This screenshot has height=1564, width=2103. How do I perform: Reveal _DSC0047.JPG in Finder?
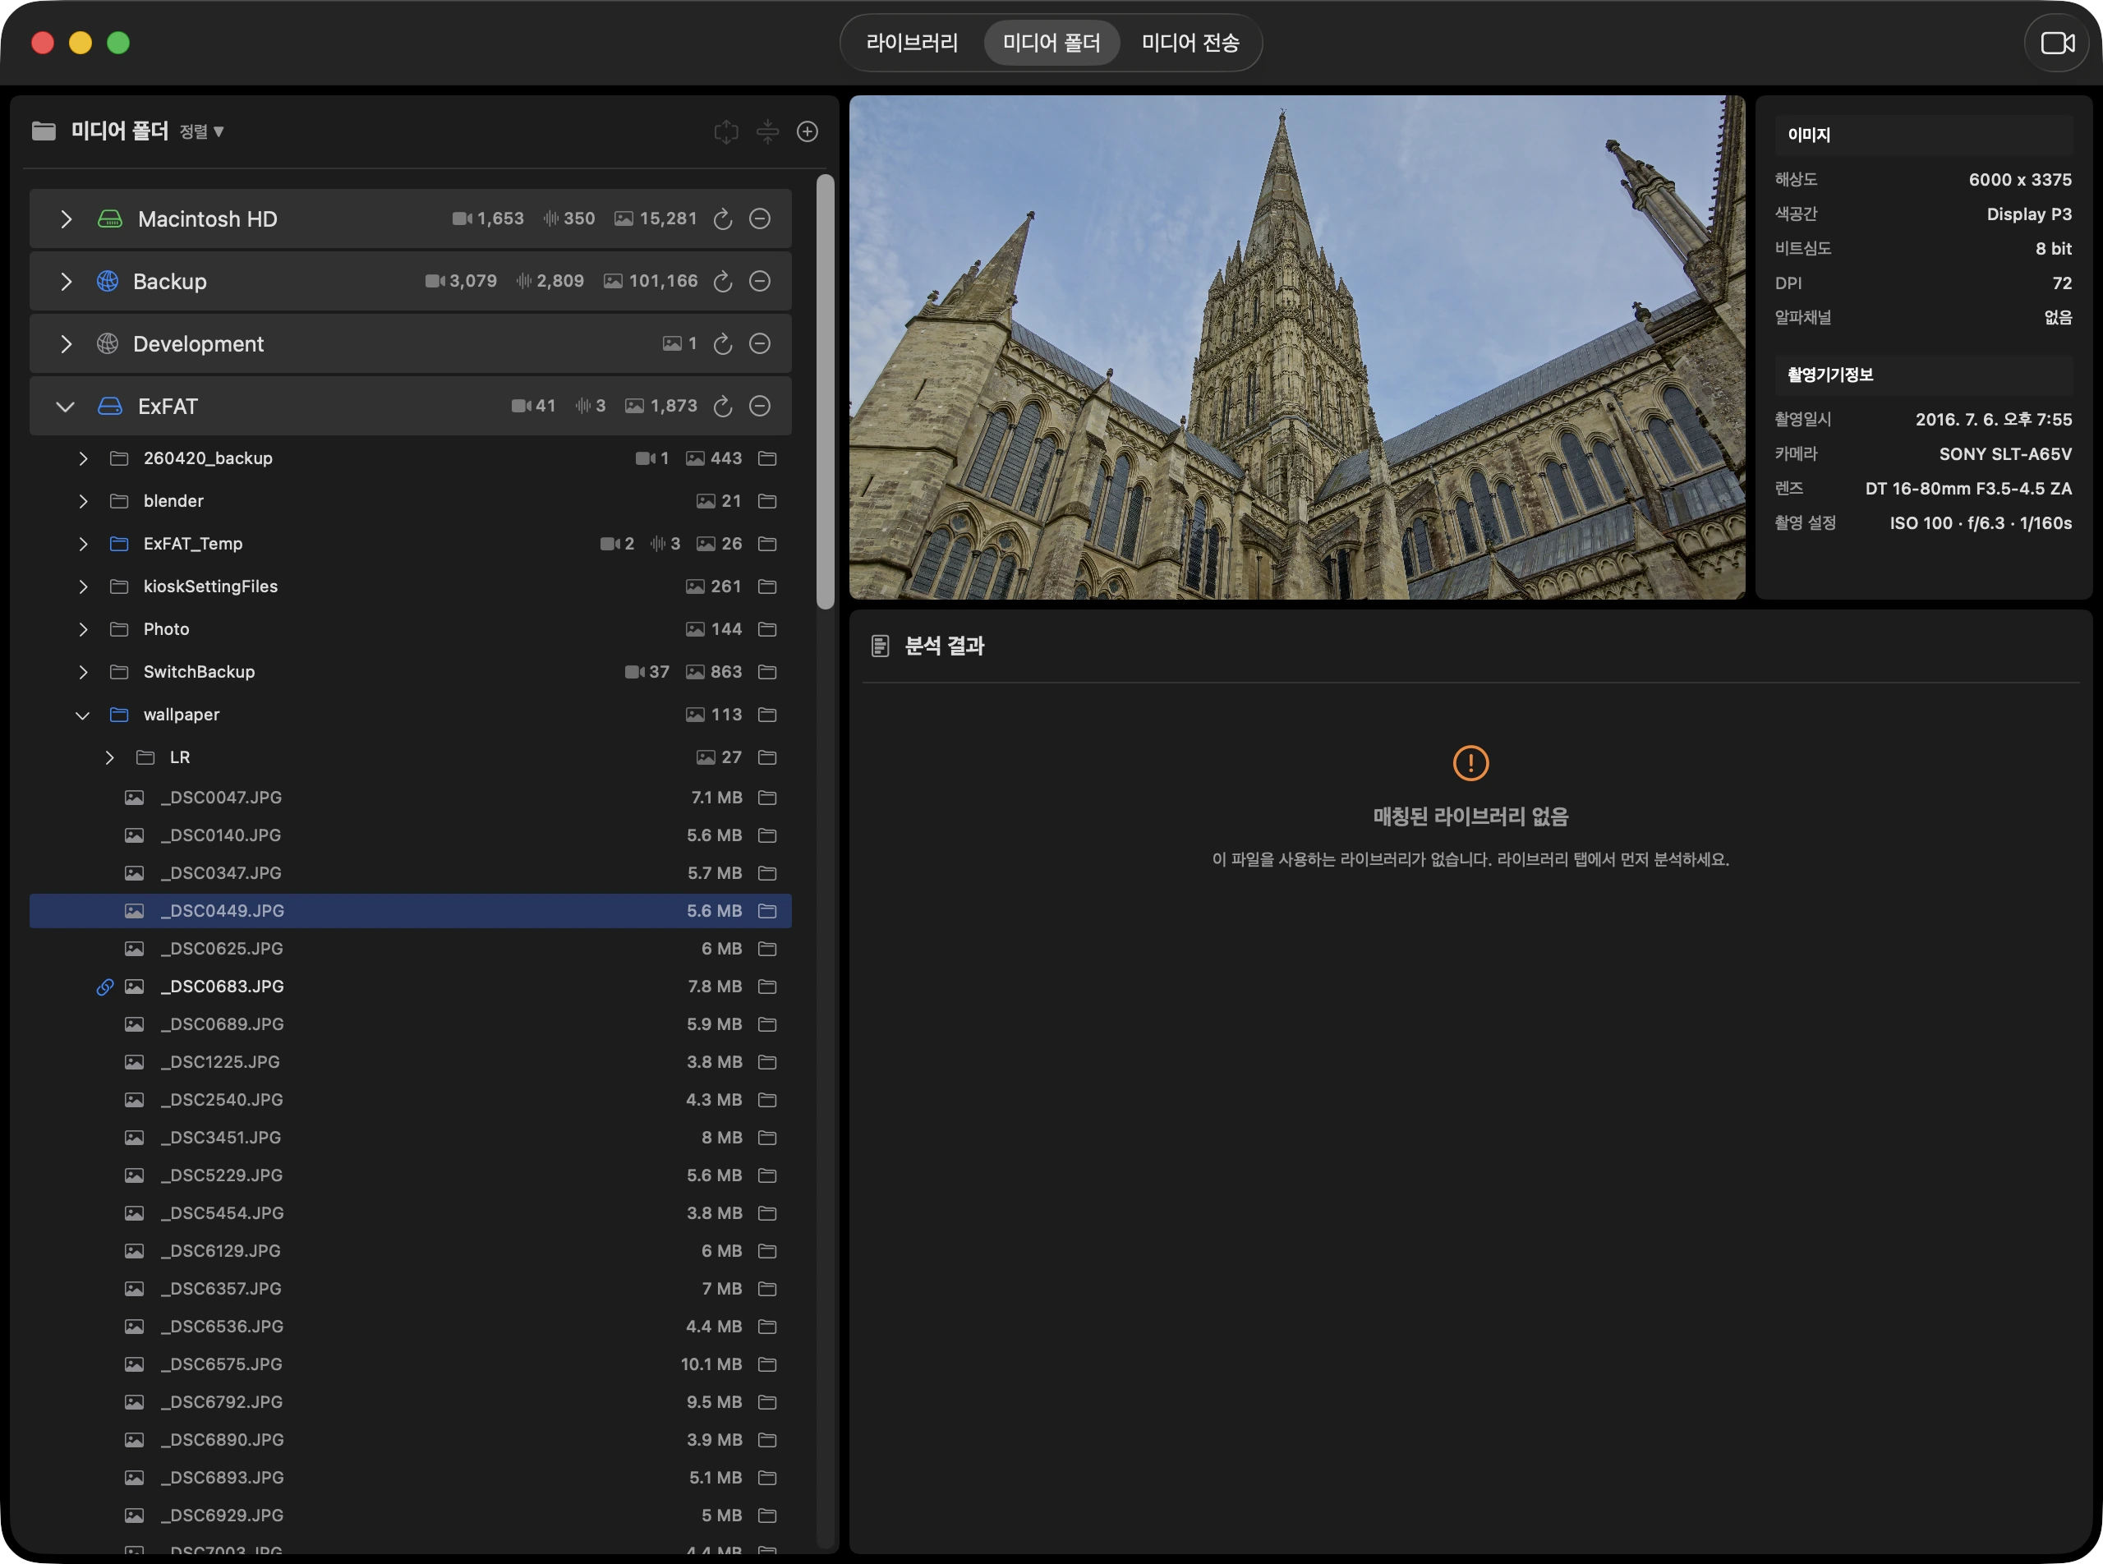pyautogui.click(x=767, y=797)
